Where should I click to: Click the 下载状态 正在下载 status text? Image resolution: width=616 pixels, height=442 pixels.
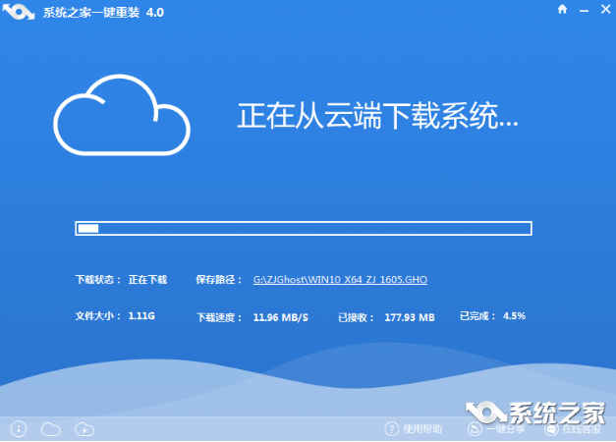click(122, 280)
